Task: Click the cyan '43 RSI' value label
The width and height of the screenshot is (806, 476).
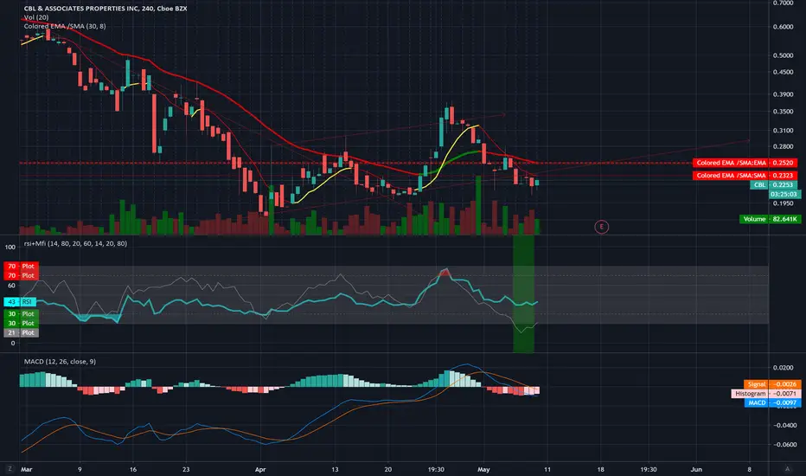Action: [21, 301]
